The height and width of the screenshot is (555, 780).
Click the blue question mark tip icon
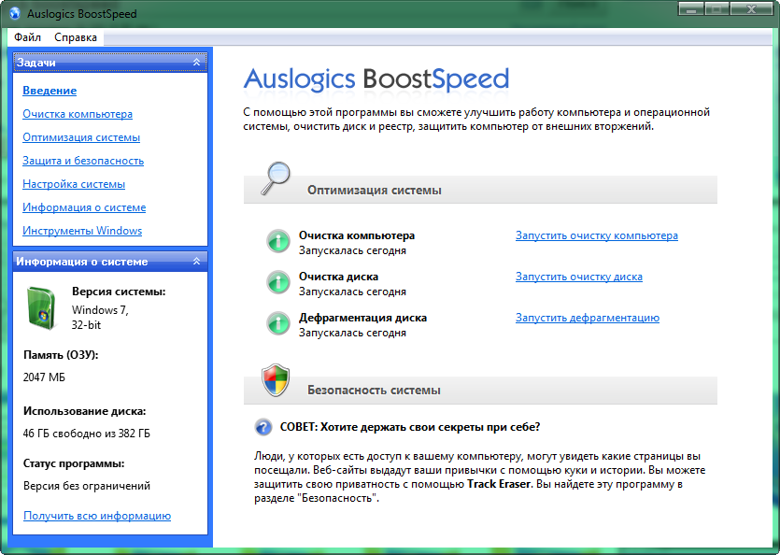point(263,427)
